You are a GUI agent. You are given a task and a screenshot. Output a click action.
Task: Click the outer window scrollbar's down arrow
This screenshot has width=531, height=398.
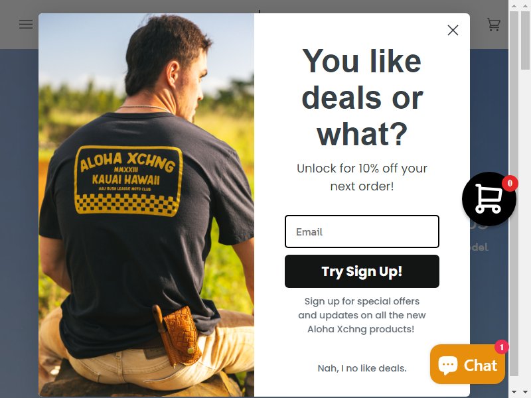tap(526, 392)
